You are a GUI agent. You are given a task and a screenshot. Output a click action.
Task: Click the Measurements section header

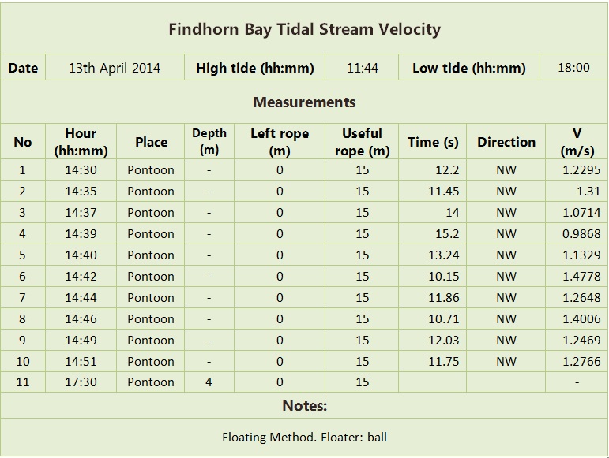click(x=304, y=102)
